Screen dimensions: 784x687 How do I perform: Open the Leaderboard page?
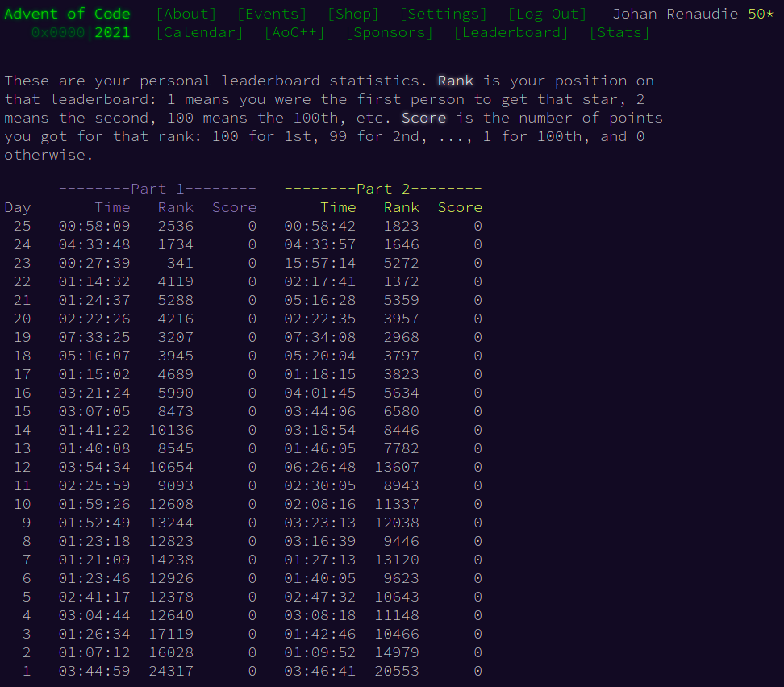511,32
